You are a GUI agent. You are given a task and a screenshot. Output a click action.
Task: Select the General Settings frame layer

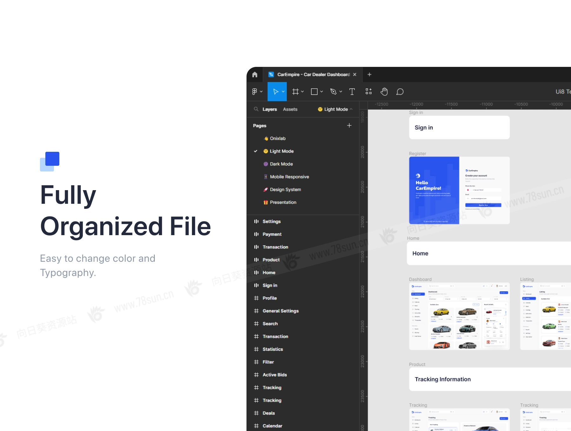coord(303,311)
